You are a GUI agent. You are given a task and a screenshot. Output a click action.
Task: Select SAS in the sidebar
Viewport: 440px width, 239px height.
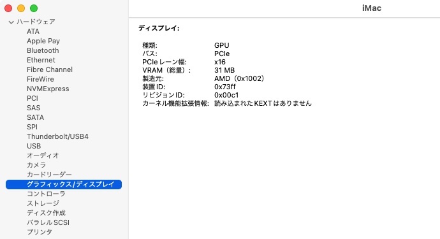tap(34, 108)
